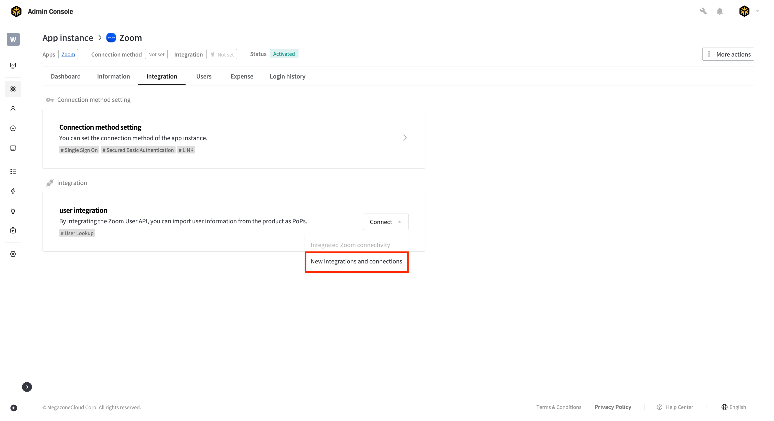Open the Connect dropdown button
This screenshot has height=421, width=774.
(x=385, y=221)
